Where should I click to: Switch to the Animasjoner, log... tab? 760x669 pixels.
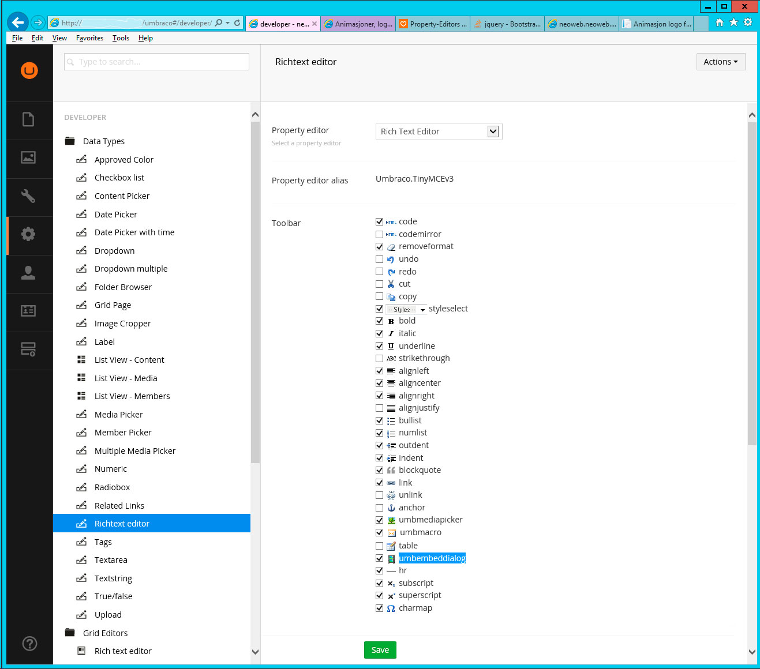tap(358, 24)
